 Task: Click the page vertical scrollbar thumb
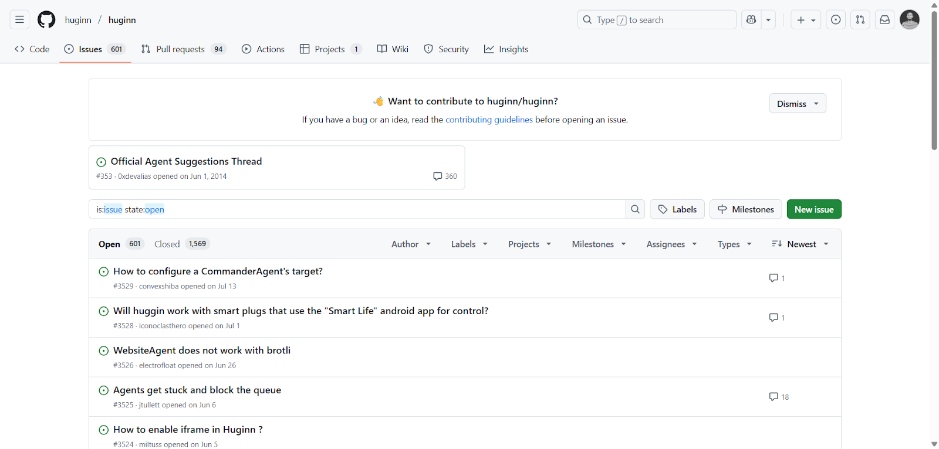pos(934,80)
